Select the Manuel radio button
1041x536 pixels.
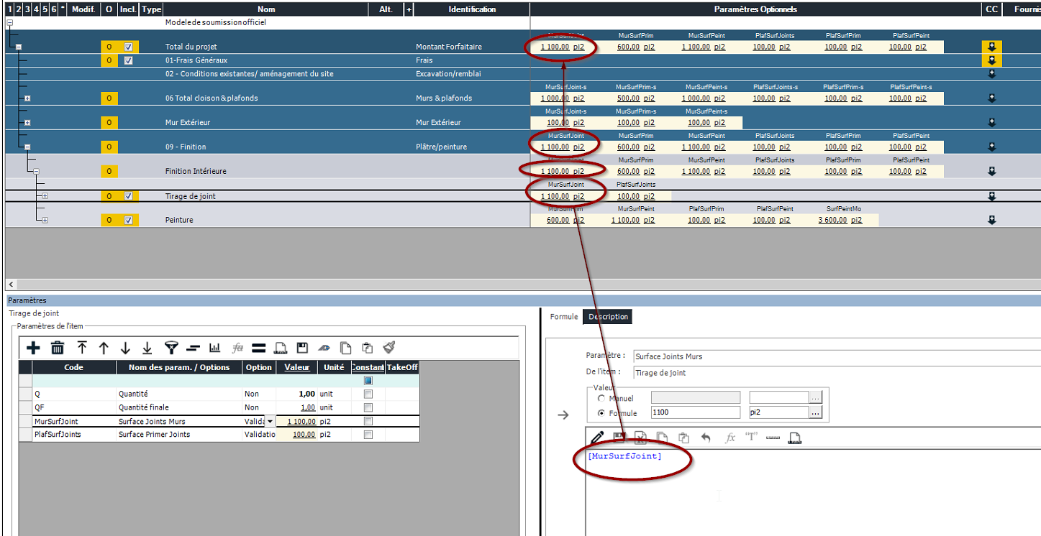tap(601, 398)
